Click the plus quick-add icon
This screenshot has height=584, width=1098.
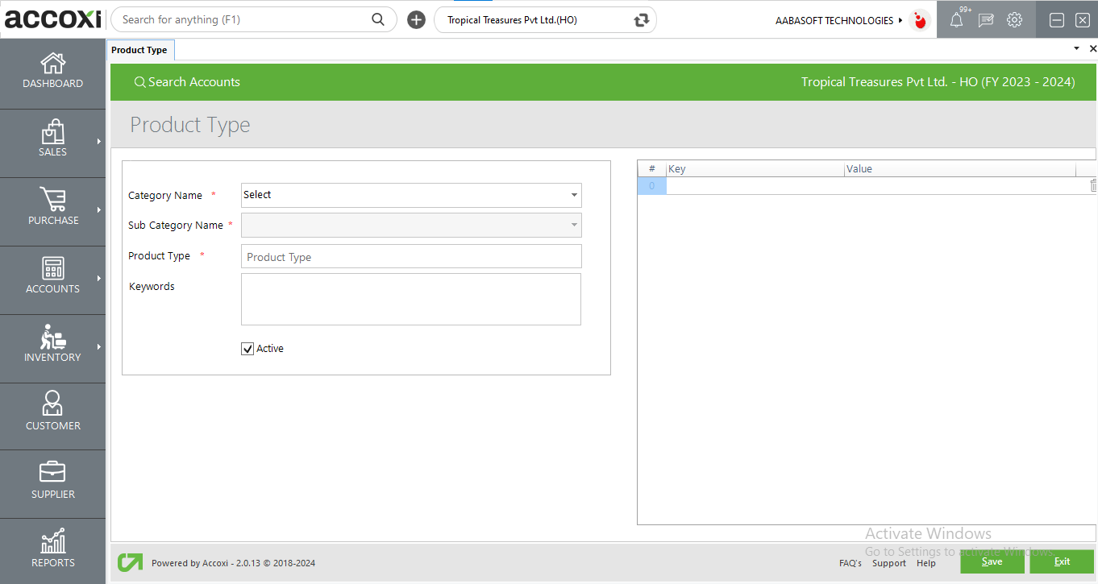[x=416, y=20]
